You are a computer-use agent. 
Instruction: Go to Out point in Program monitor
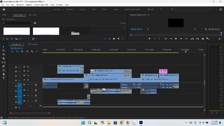(186, 39)
